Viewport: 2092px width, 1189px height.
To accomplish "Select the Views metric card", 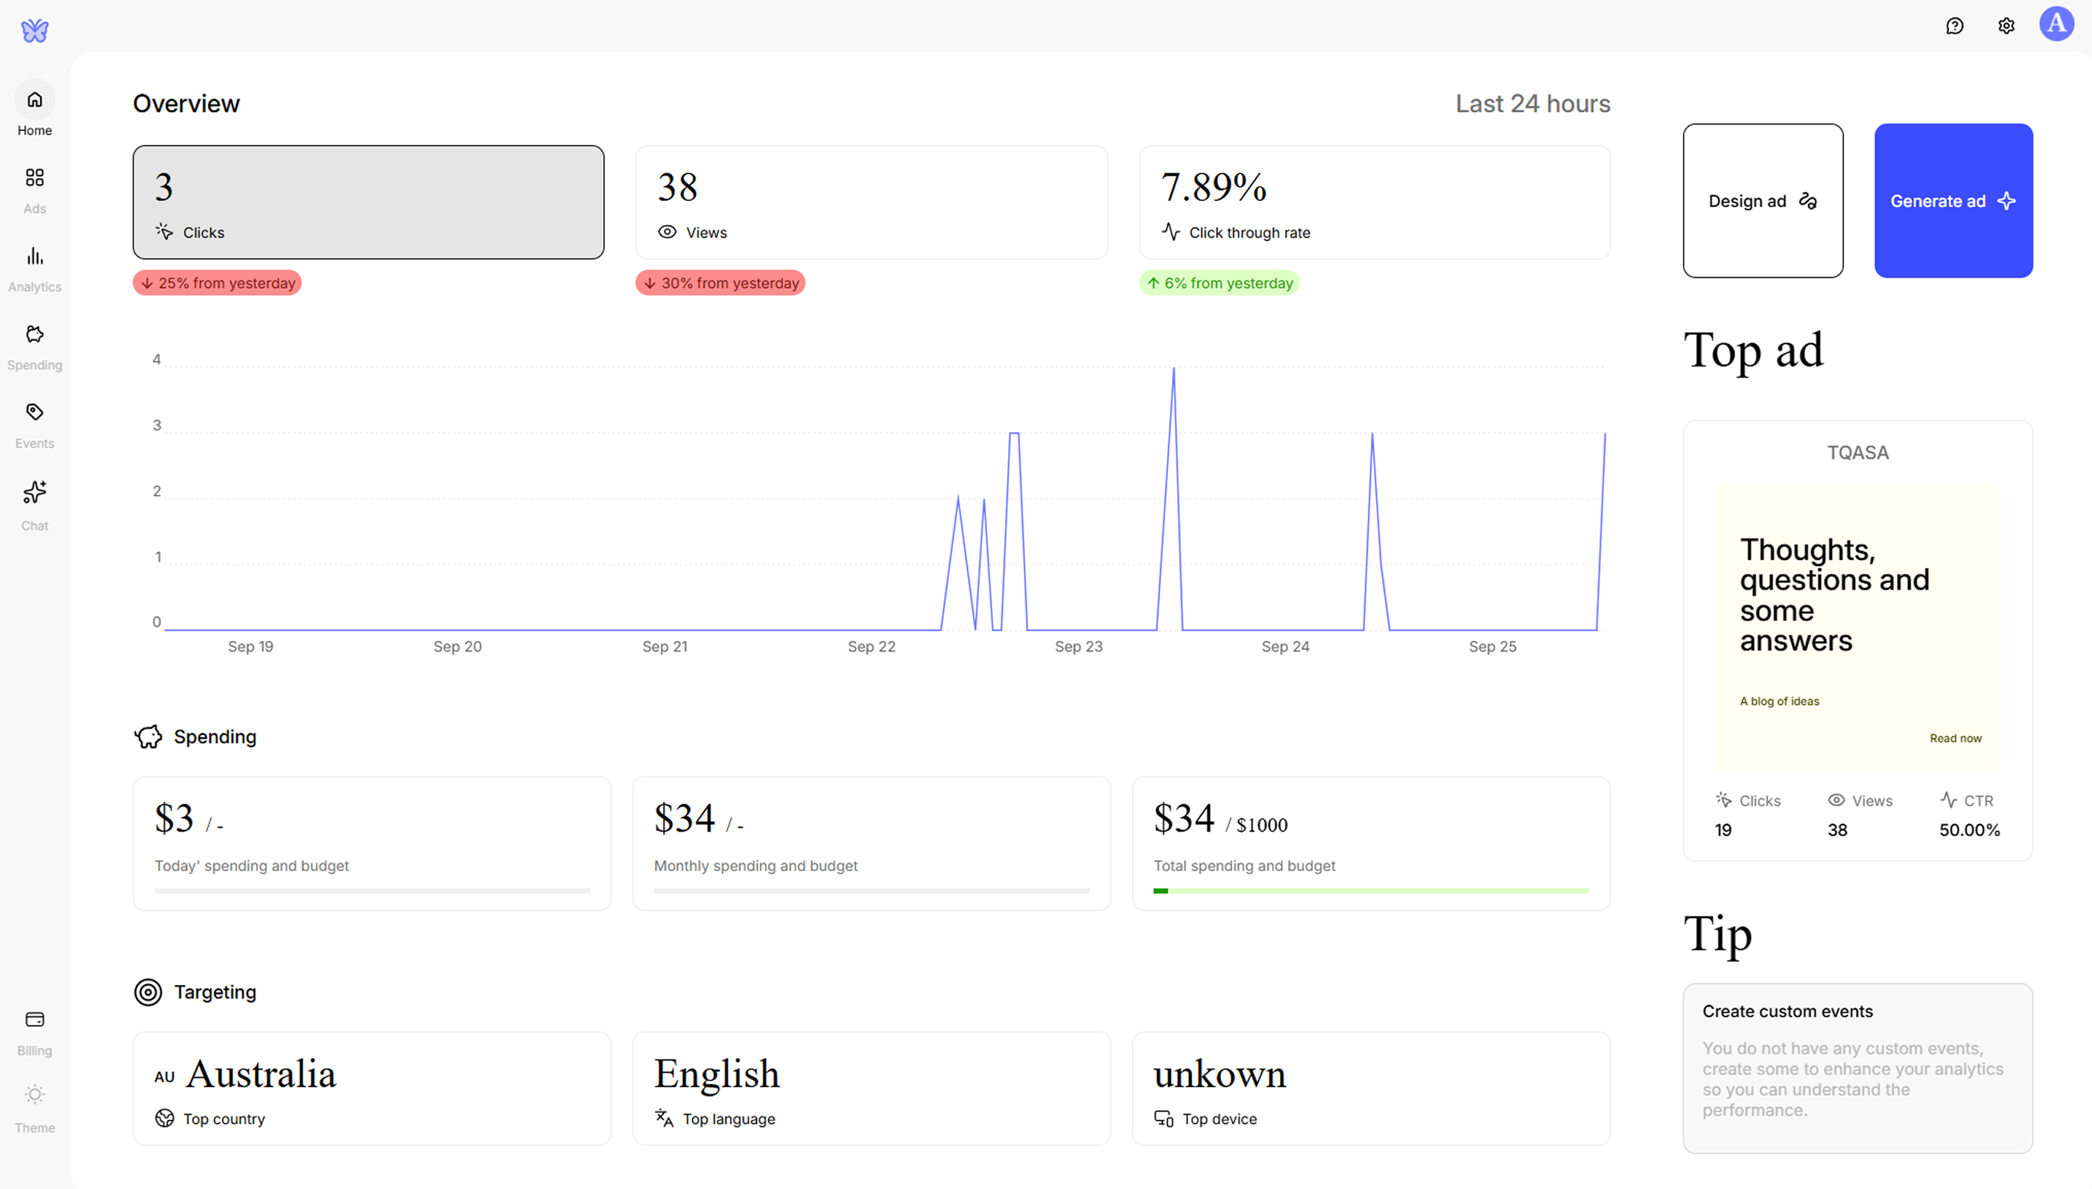I will point(871,202).
